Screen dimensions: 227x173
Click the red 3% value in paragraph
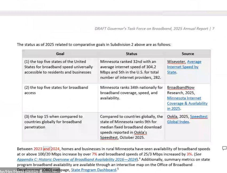point(189,154)
